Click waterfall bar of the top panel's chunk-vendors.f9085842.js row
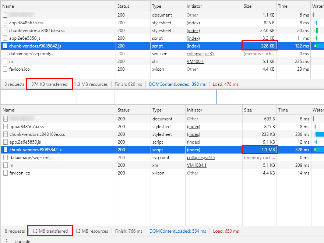Image resolution: width=324 pixels, height=243 pixels. coord(319,46)
